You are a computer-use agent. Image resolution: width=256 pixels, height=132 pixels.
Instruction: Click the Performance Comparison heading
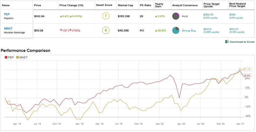[25, 51]
